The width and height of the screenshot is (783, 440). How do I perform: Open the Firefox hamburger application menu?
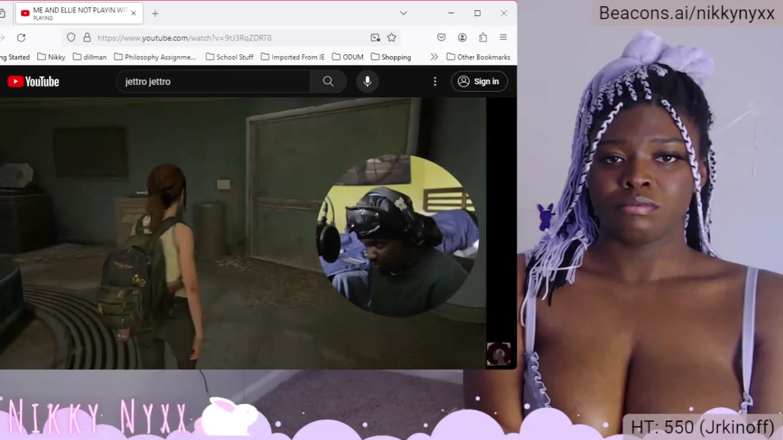[x=503, y=37]
